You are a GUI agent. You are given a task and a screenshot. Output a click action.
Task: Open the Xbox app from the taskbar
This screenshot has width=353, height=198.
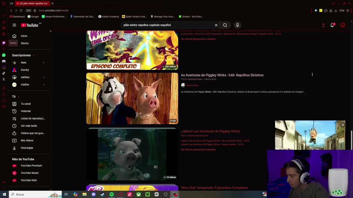point(138,194)
